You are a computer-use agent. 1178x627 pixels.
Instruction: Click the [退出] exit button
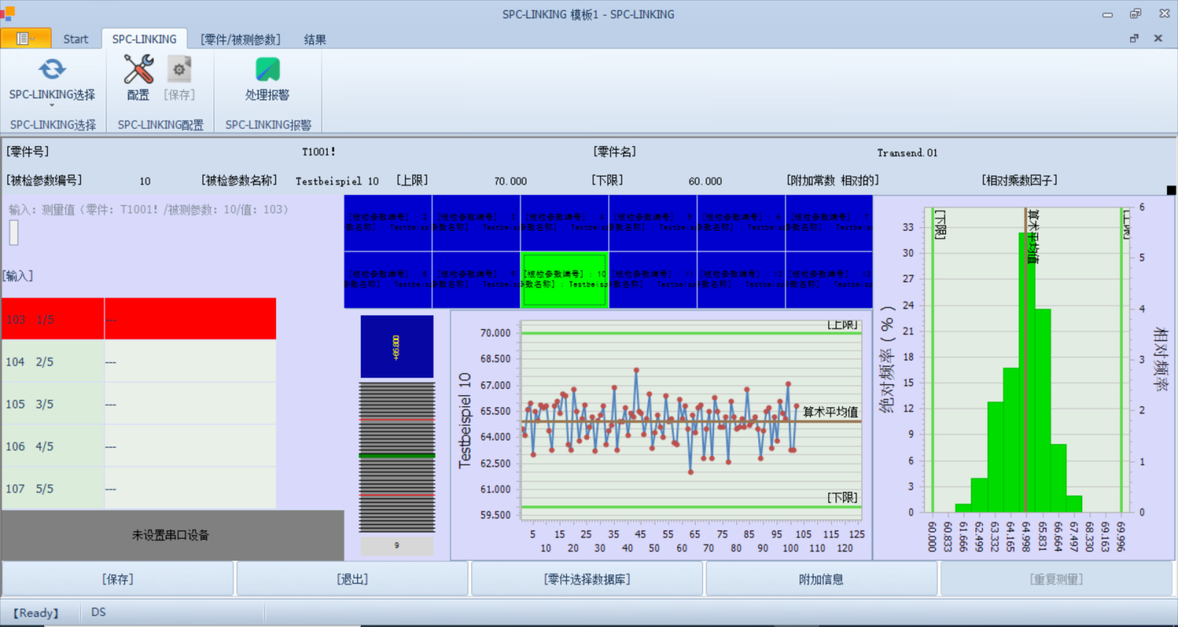[352, 579]
